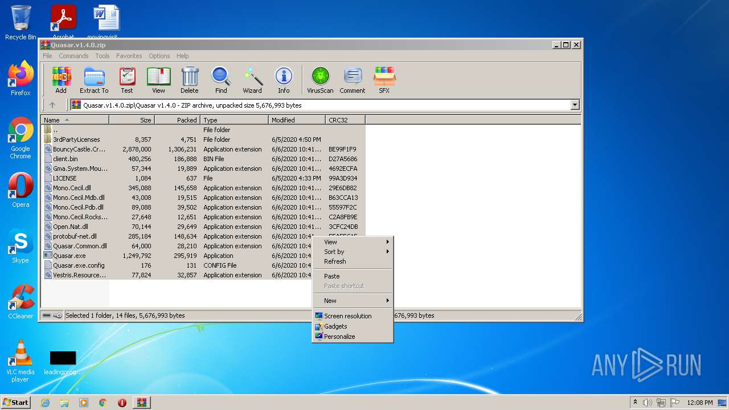Open Acrobat desktop shortcut
The width and height of the screenshot is (729, 410).
pos(64,22)
